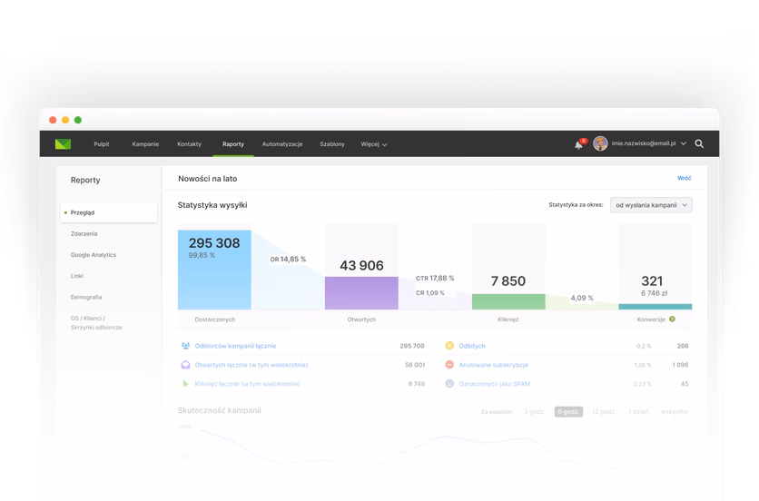Click the red unsubscribe icon
This screenshot has width=759, height=501.
449,365
